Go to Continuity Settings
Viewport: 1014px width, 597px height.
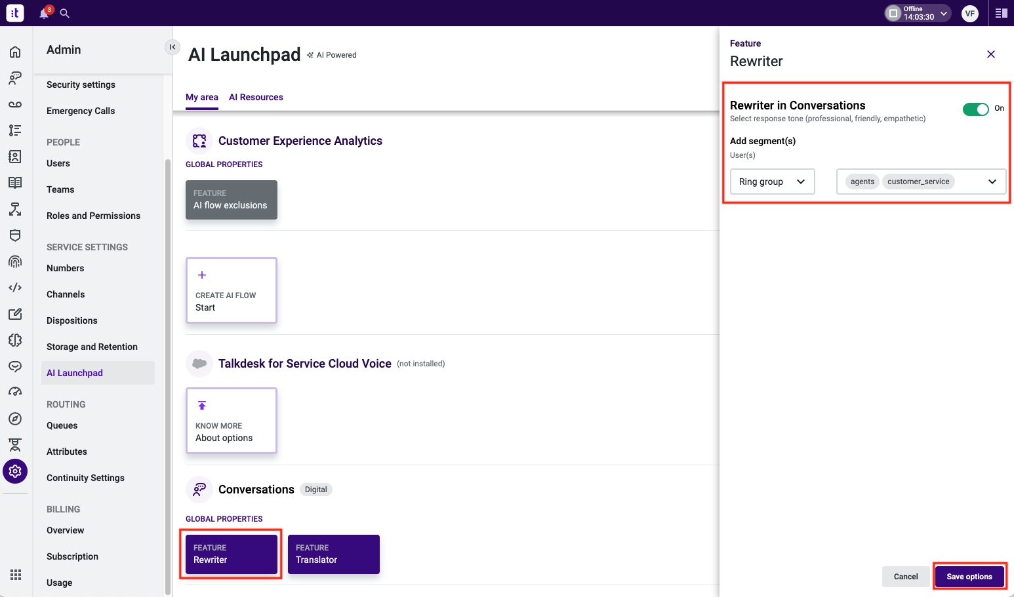85,478
